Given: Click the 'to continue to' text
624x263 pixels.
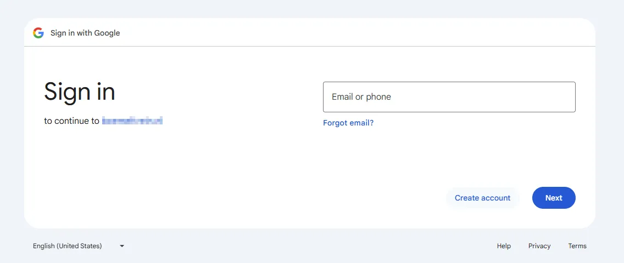Looking at the screenshot, I should pyautogui.click(x=71, y=121).
